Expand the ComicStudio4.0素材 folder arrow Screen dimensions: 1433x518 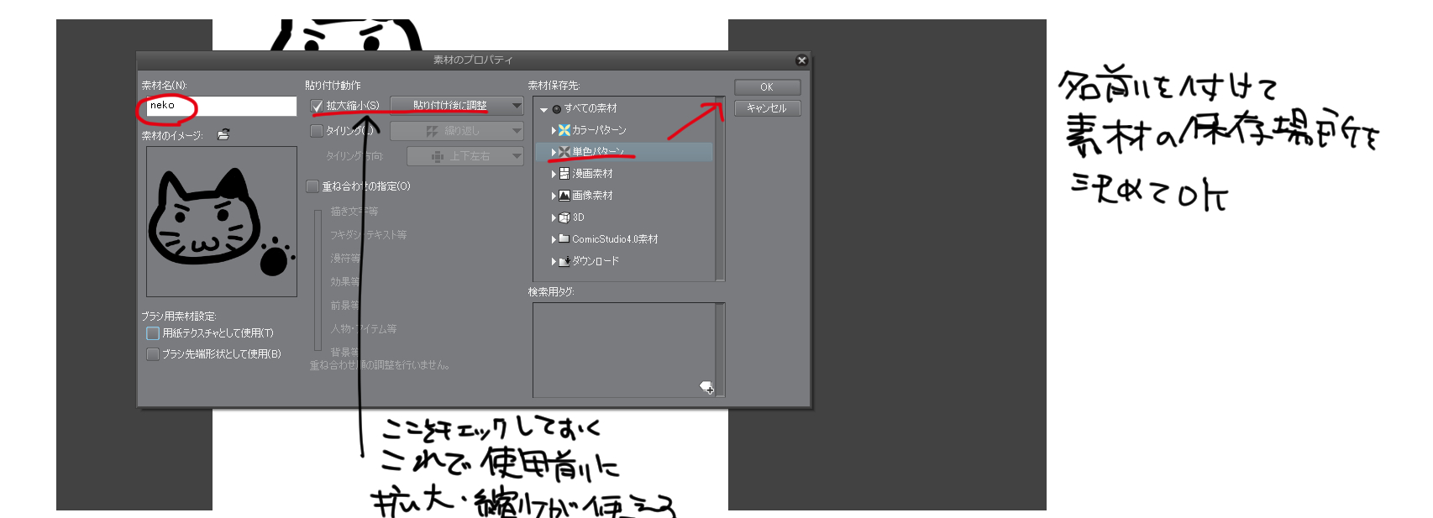(x=554, y=239)
